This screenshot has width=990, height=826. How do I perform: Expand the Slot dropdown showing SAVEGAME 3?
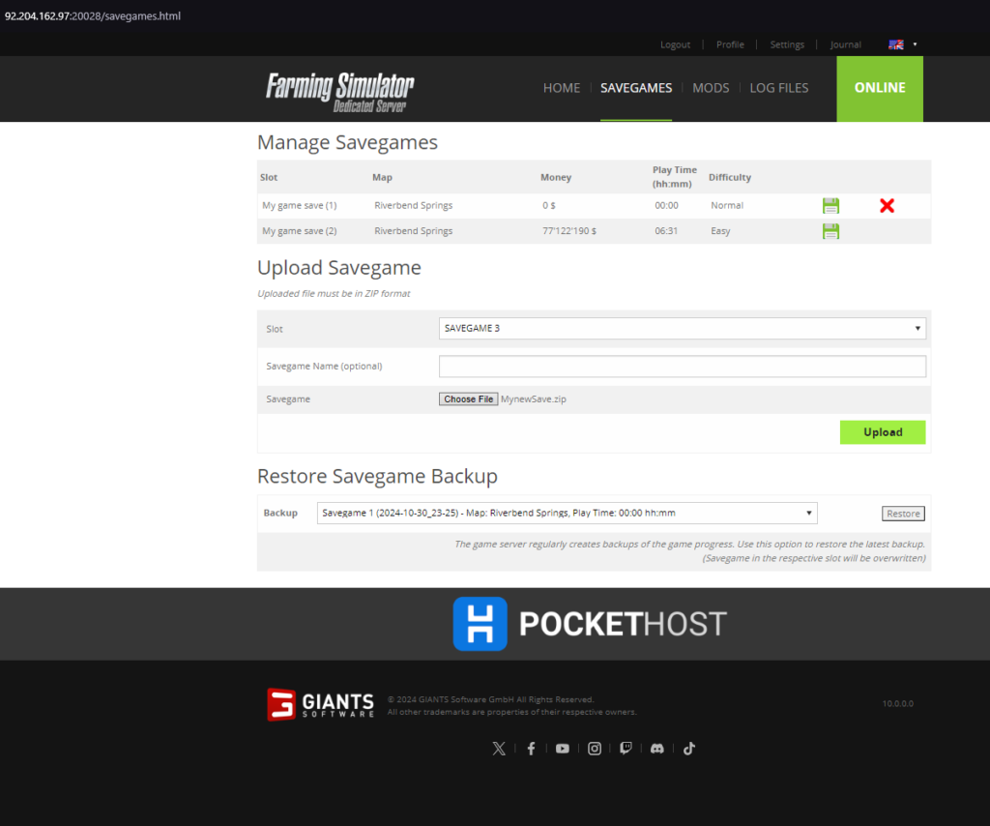683,329
